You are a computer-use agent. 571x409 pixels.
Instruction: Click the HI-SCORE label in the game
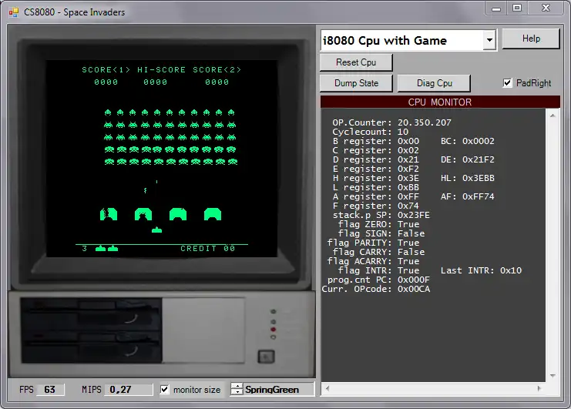coord(161,69)
